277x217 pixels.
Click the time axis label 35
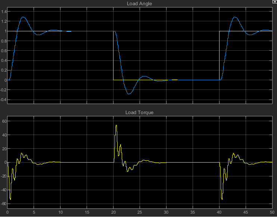coord(193,212)
